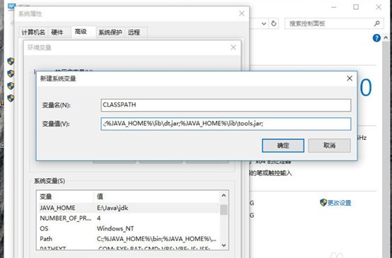Click the C:;%JAVA_HOME%\bin Path value cell
Screen dimensions: 392x258
(156, 239)
